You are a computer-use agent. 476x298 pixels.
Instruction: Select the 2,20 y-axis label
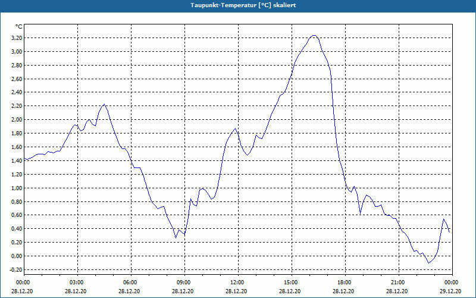pos(17,106)
